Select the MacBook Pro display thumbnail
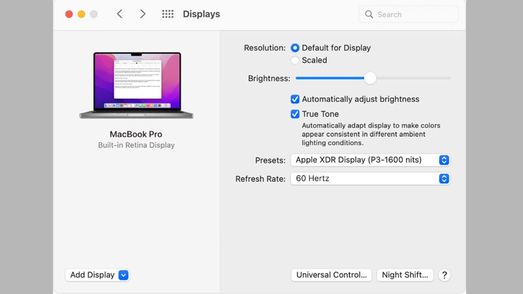 click(135, 86)
